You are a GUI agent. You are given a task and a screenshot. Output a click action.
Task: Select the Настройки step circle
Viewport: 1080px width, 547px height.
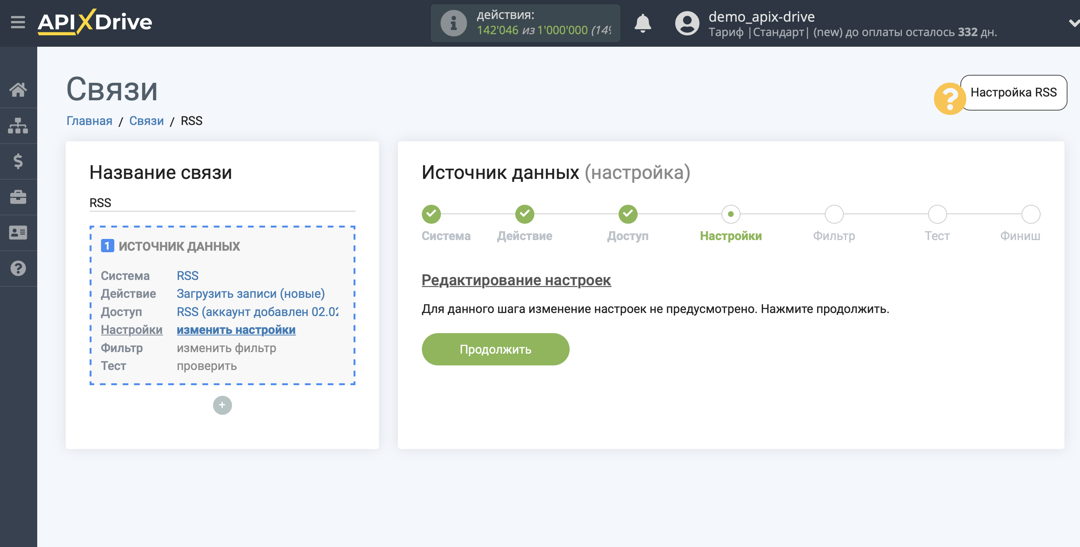click(x=731, y=214)
